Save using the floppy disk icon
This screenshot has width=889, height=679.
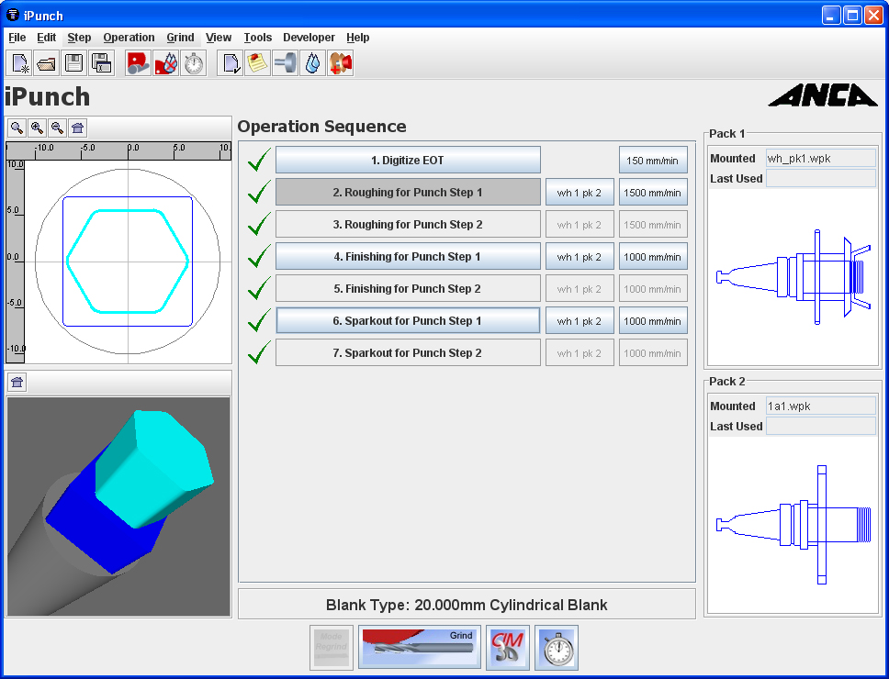pos(73,63)
